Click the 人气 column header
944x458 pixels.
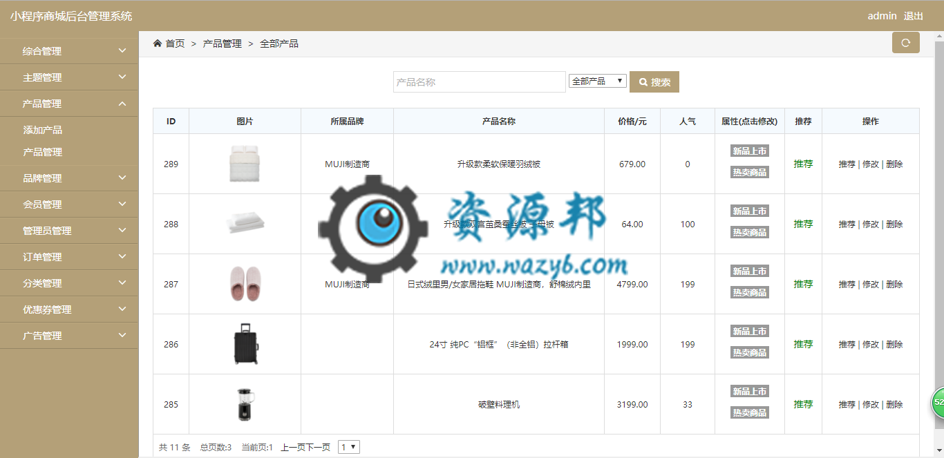coord(688,122)
